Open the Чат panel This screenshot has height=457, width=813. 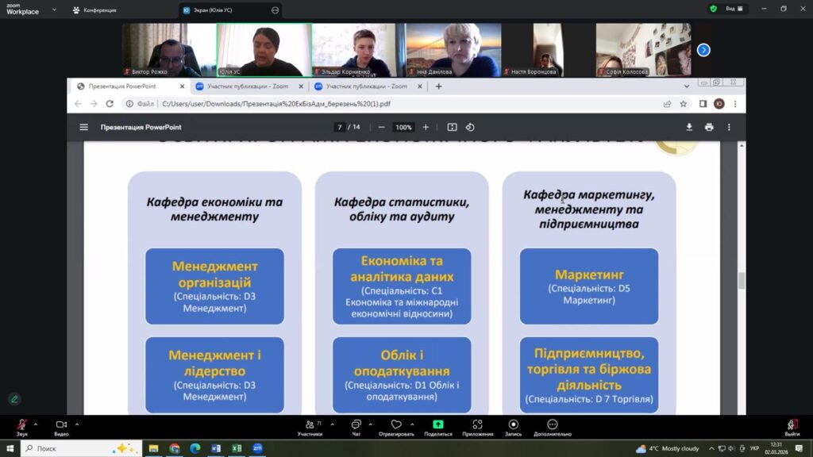(x=356, y=427)
